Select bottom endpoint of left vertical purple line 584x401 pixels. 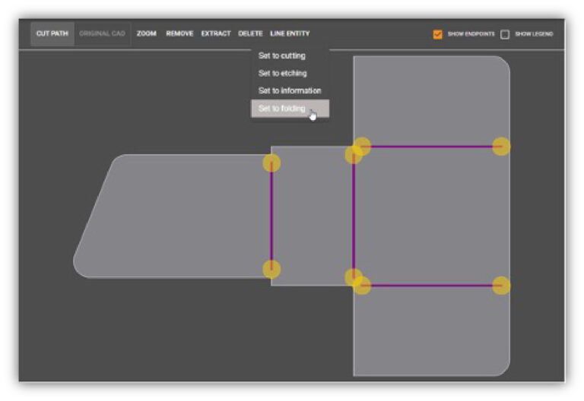(x=271, y=269)
